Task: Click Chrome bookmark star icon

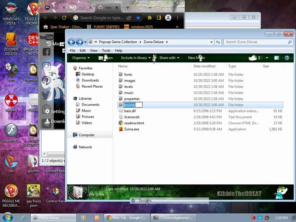Action: click(x=138, y=18)
